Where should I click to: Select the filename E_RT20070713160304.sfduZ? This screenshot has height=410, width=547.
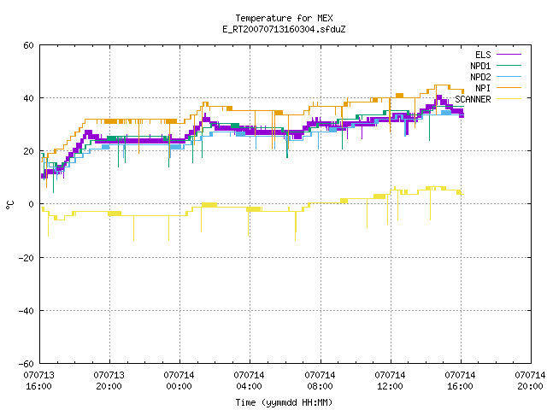pos(284,29)
